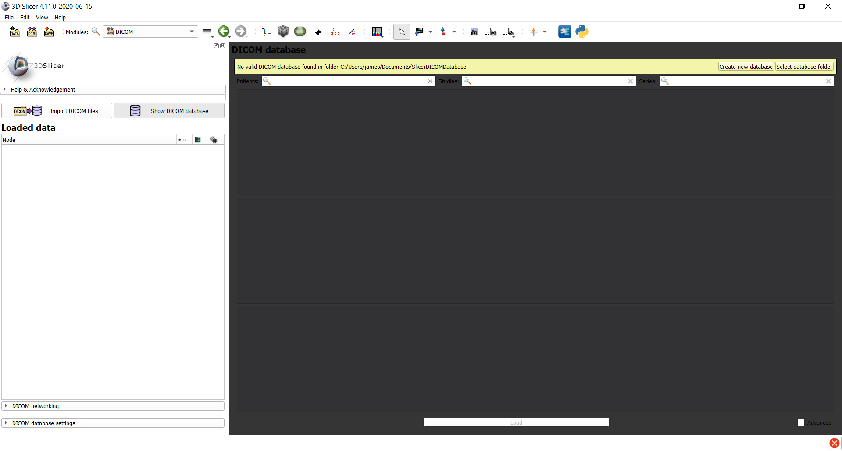Open the Edit menu
This screenshot has width=842, height=451.
coord(25,17)
